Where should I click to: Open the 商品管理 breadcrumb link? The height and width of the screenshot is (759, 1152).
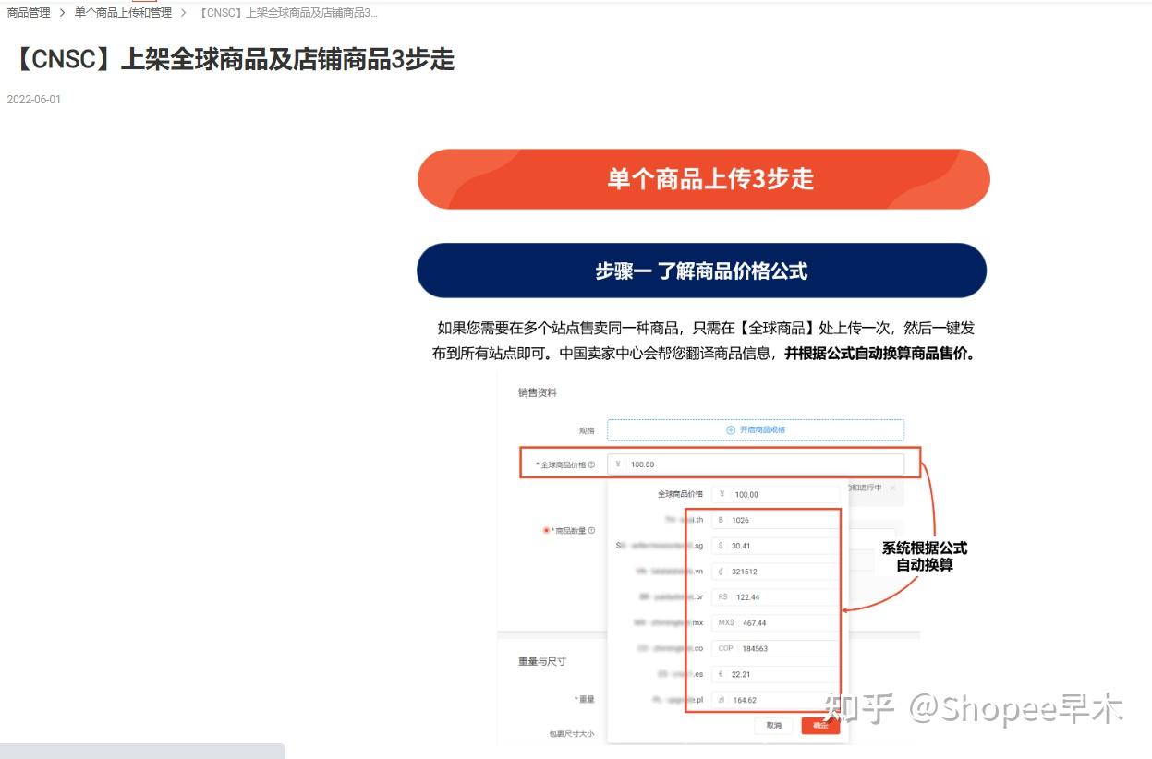29,13
